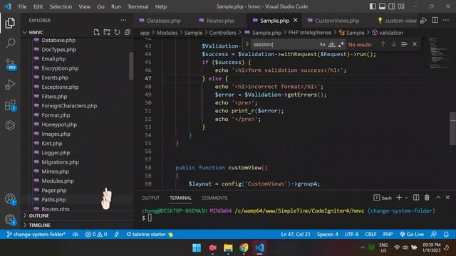Open the Extensions view

pos(11,105)
